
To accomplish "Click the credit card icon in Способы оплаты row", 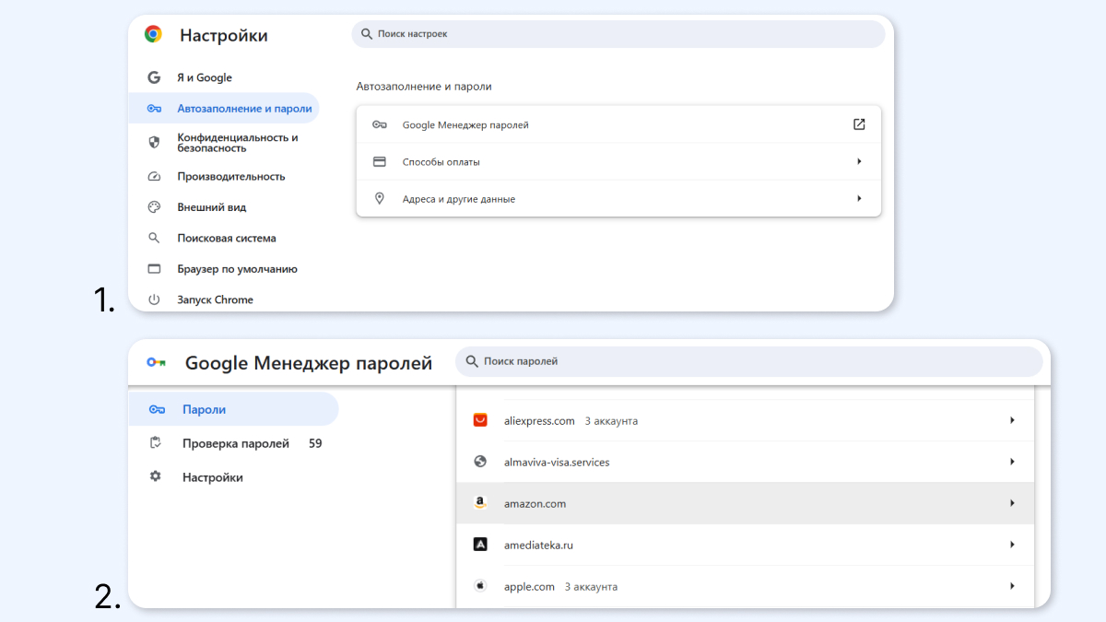I will tap(379, 161).
